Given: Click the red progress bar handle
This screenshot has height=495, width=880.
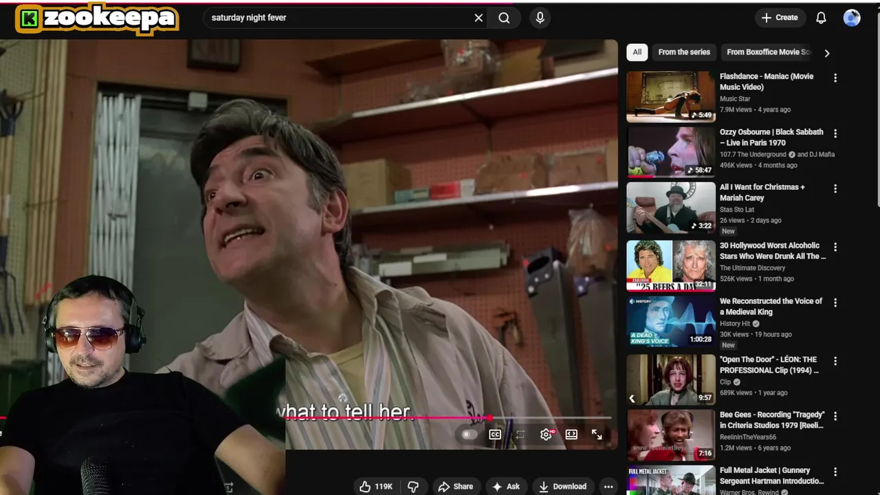Looking at the screenshot, I should tap(489, 417).
